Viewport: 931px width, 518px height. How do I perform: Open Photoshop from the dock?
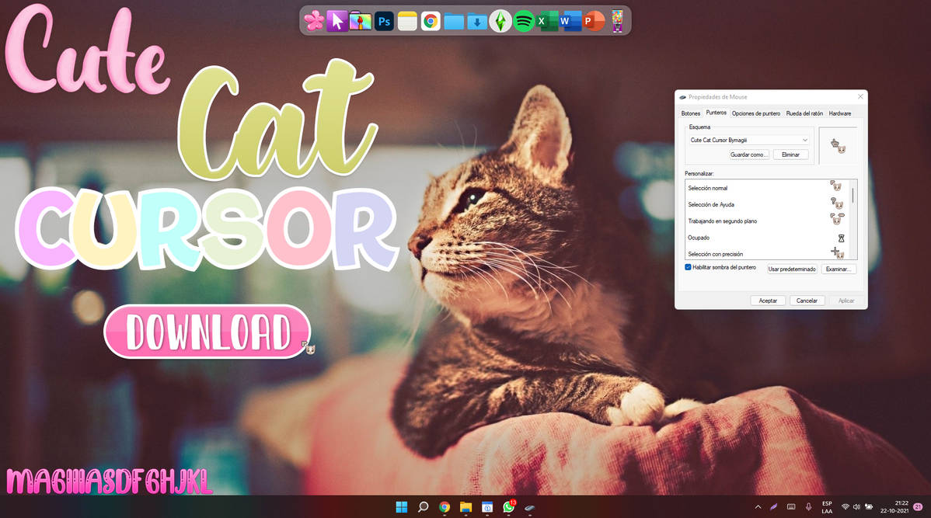click(384, 21)
